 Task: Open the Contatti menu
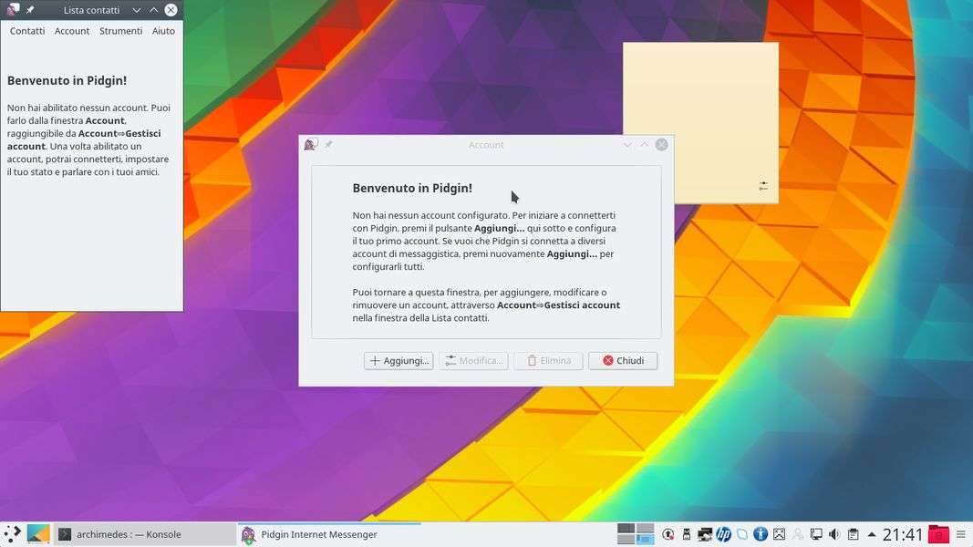[x=27, y=31]
